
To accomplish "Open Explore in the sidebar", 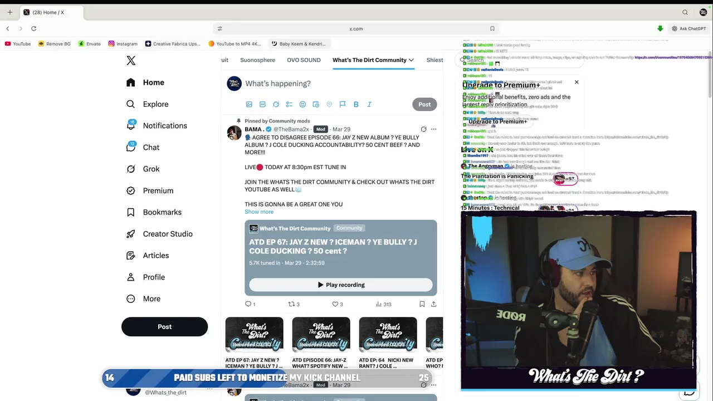I will click(x=147, y=104).
